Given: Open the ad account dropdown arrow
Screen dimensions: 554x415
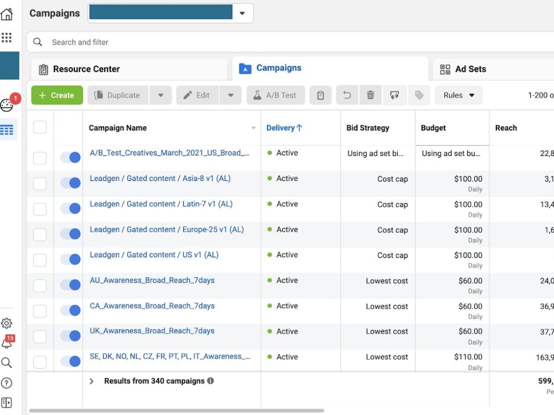Looking at the screenshot, I should (243, 13).
